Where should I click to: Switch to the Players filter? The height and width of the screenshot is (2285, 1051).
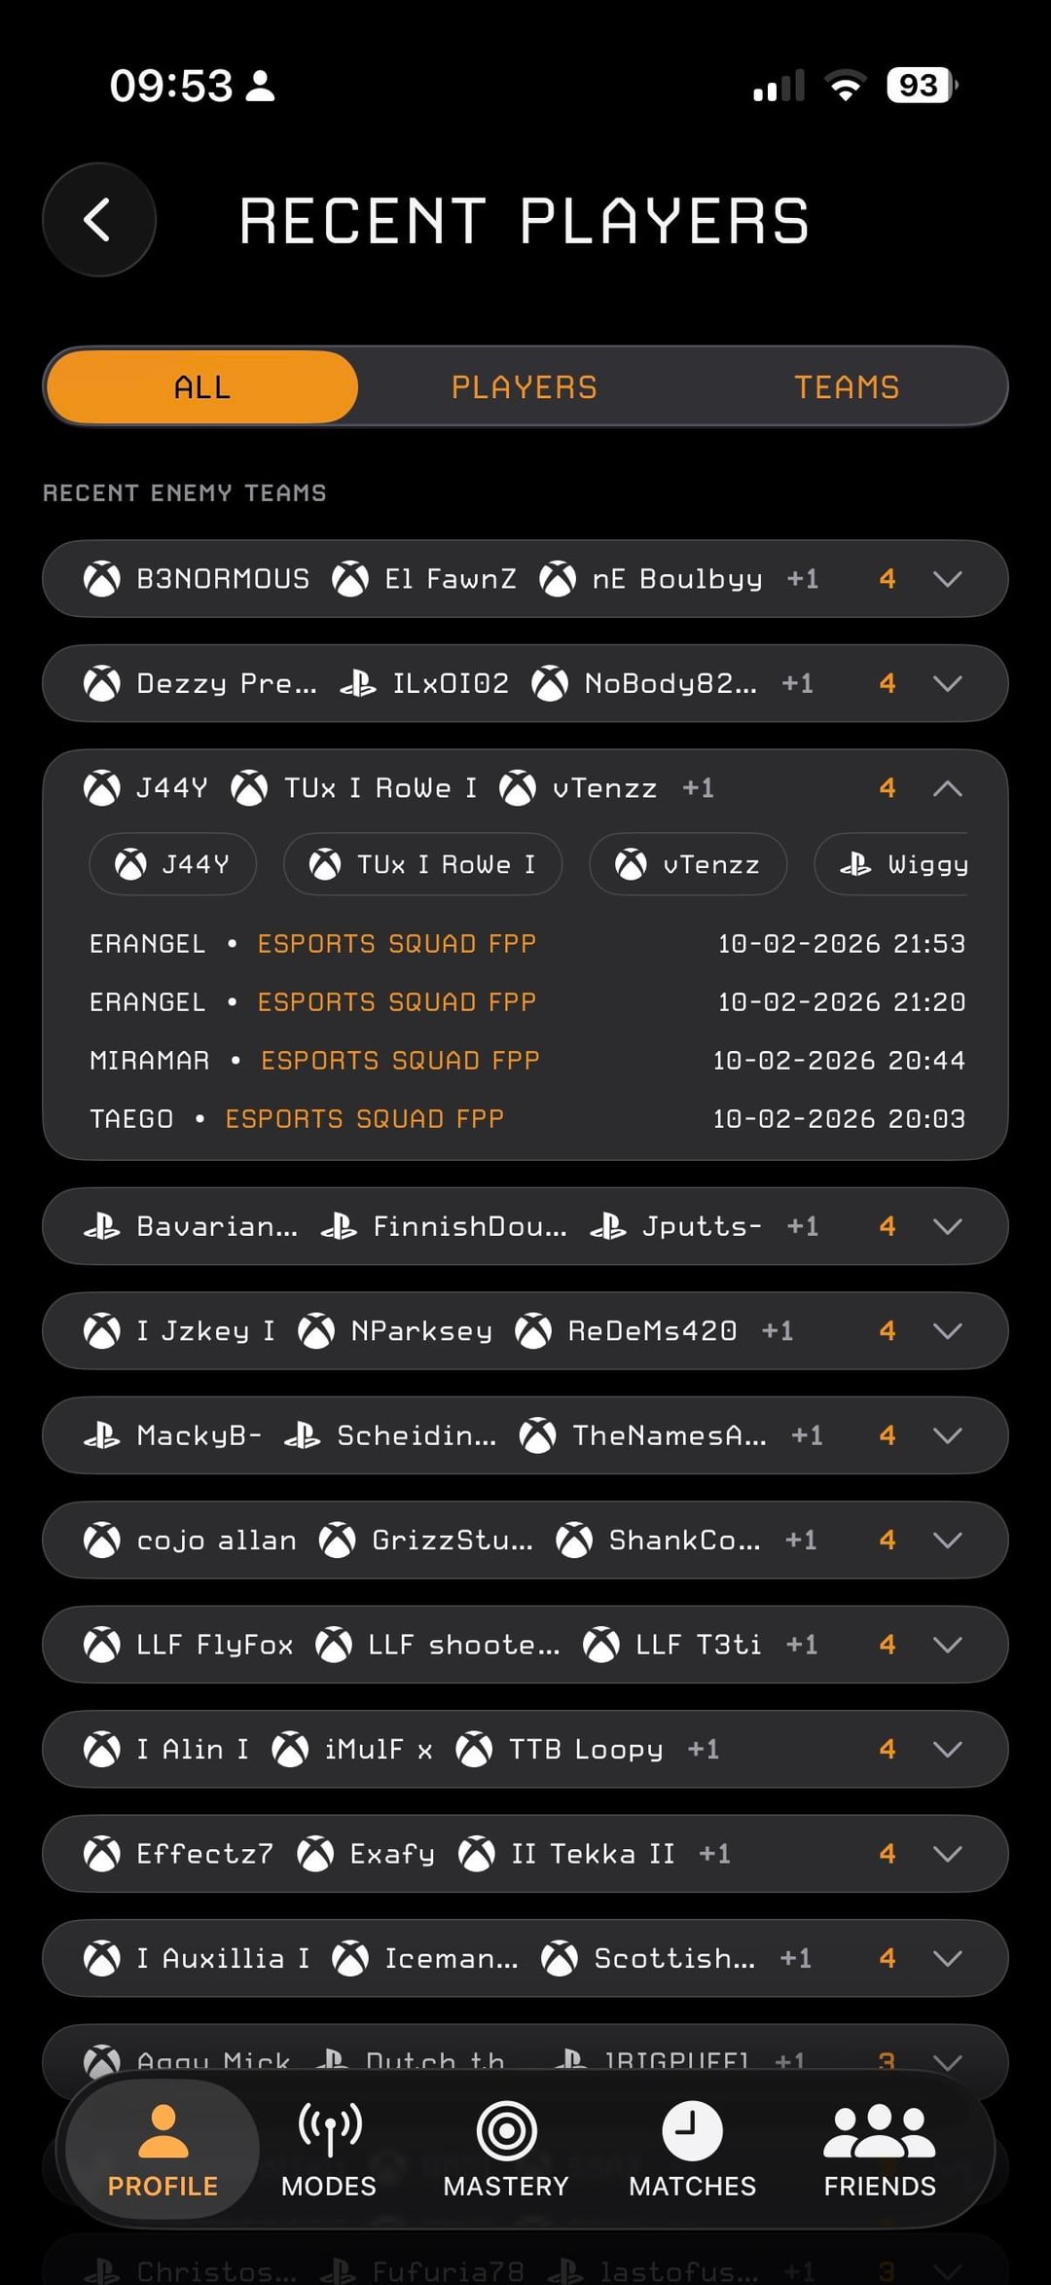tap(525, 387)
